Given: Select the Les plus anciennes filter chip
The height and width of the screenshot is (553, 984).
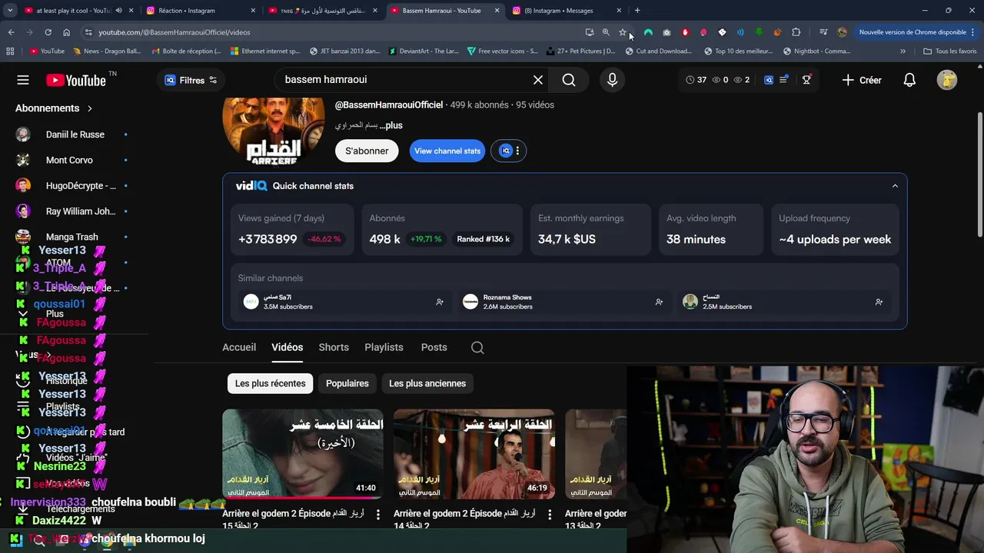Looking at the screenshot, I should pos(427,383).
